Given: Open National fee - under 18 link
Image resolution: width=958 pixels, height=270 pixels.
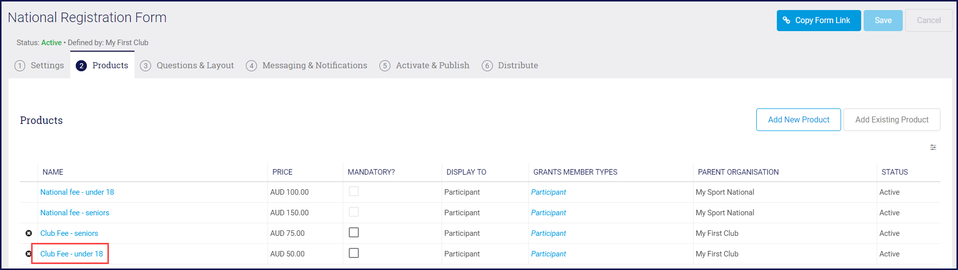Looking at the screenshot, I should 77,192.
